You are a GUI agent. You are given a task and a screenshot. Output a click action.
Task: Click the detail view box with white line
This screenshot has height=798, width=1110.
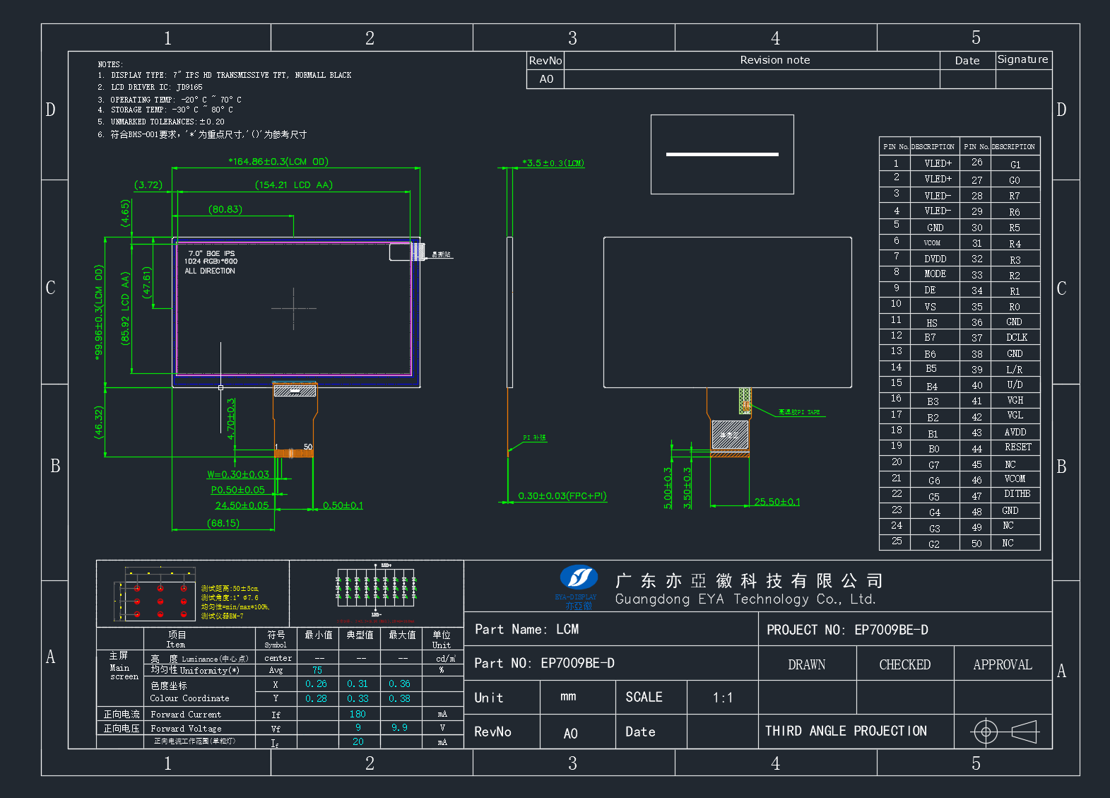click(722, 154)
